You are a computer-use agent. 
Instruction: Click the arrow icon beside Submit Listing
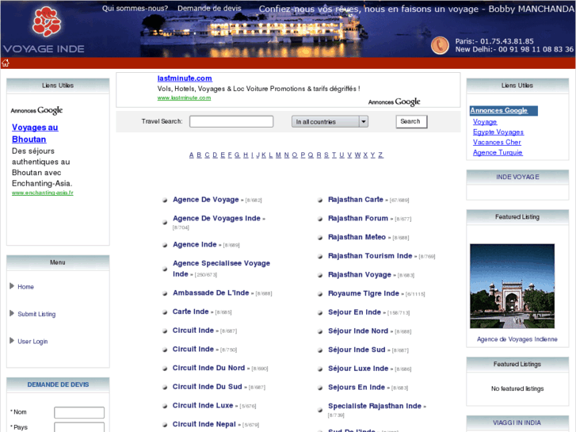12,313
